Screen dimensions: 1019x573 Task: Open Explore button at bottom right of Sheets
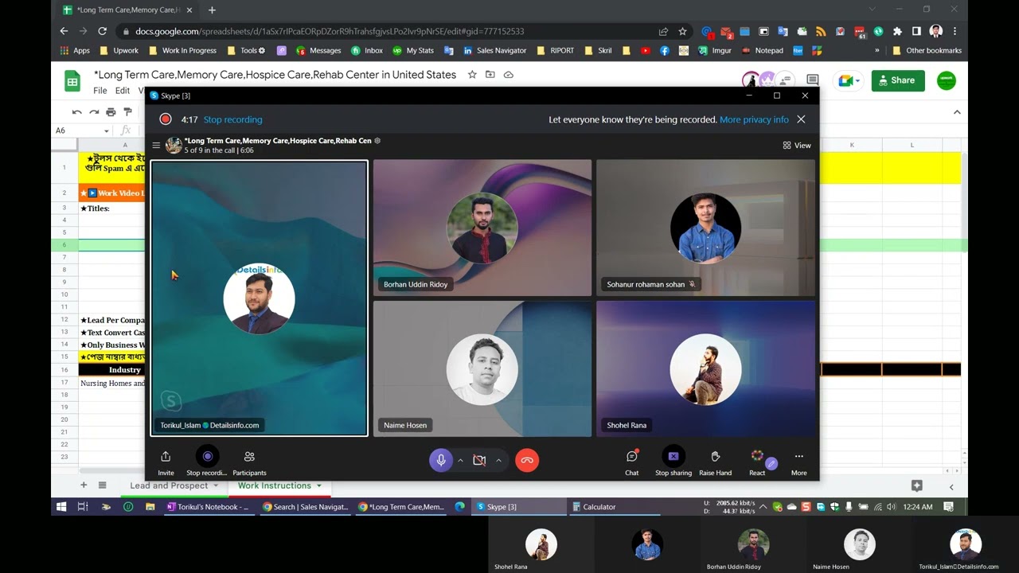click(916, 485)
